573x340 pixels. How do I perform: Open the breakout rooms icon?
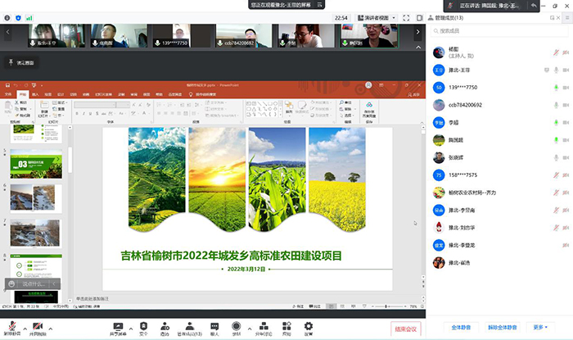tap(262, 326)
